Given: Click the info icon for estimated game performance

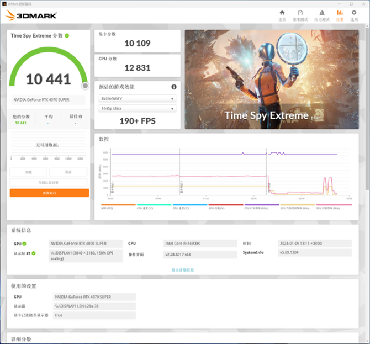Looking at the screenshot, I should (174, 87).
